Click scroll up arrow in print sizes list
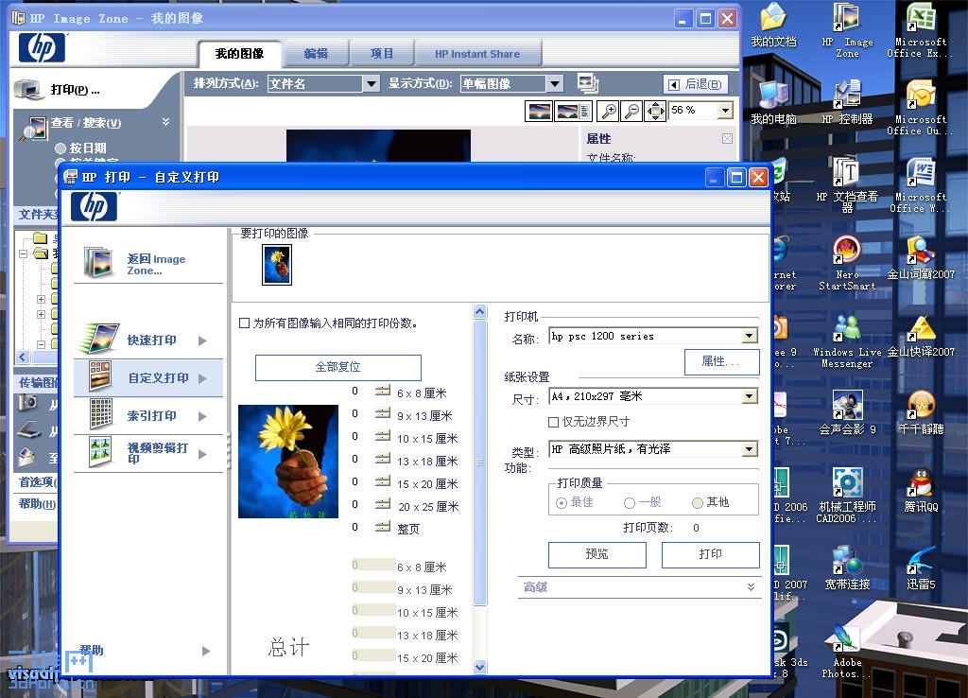968x698 pixels. tap(479, 312)
